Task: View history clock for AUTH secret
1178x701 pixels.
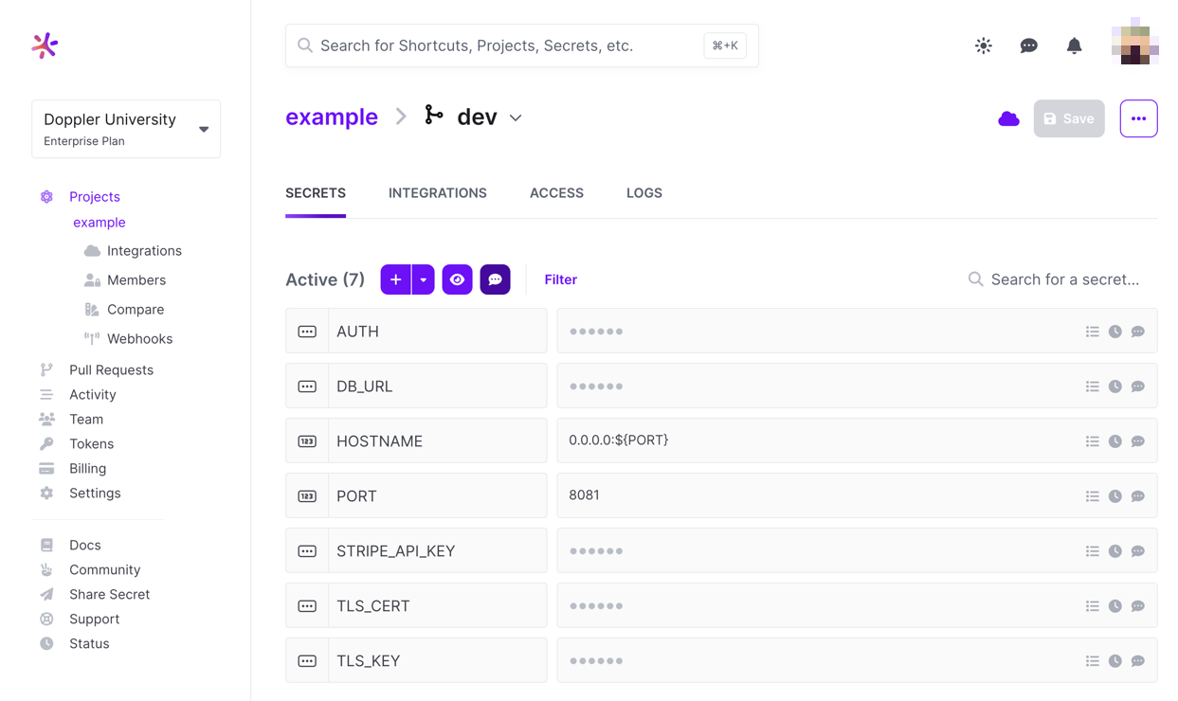Action: (1115, 332)
